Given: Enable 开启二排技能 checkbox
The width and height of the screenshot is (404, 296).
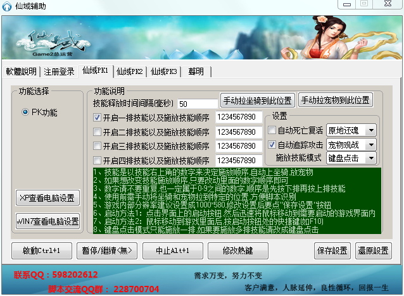Looking at the screenshot, I should pyautogui.click(x=97, y=132).
